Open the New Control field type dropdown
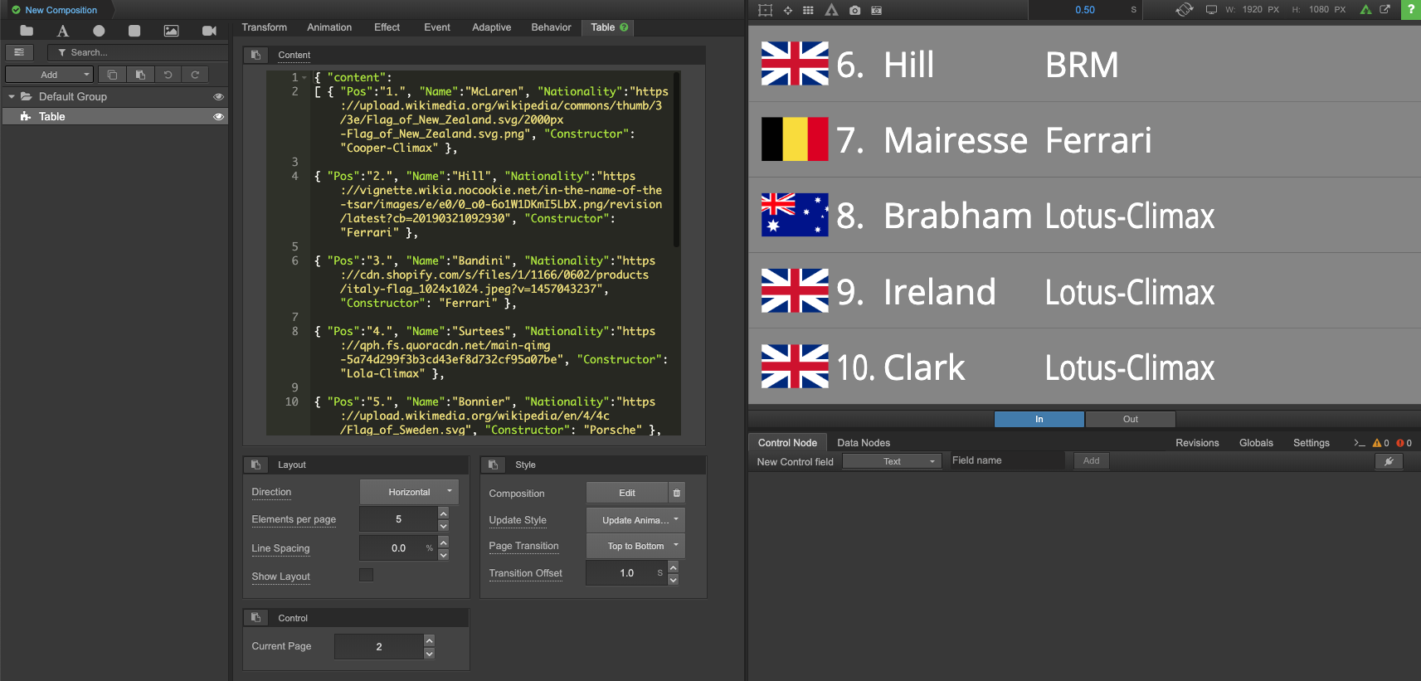Viewport: 1421px width, 681px height. tap(892, 461)
